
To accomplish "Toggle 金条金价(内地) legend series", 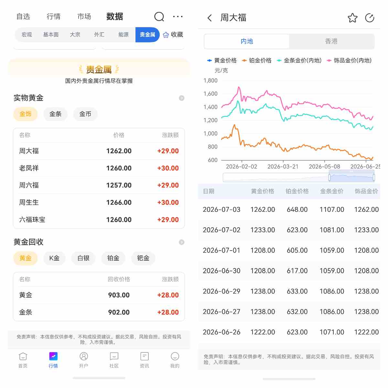I will pos(299,60).
